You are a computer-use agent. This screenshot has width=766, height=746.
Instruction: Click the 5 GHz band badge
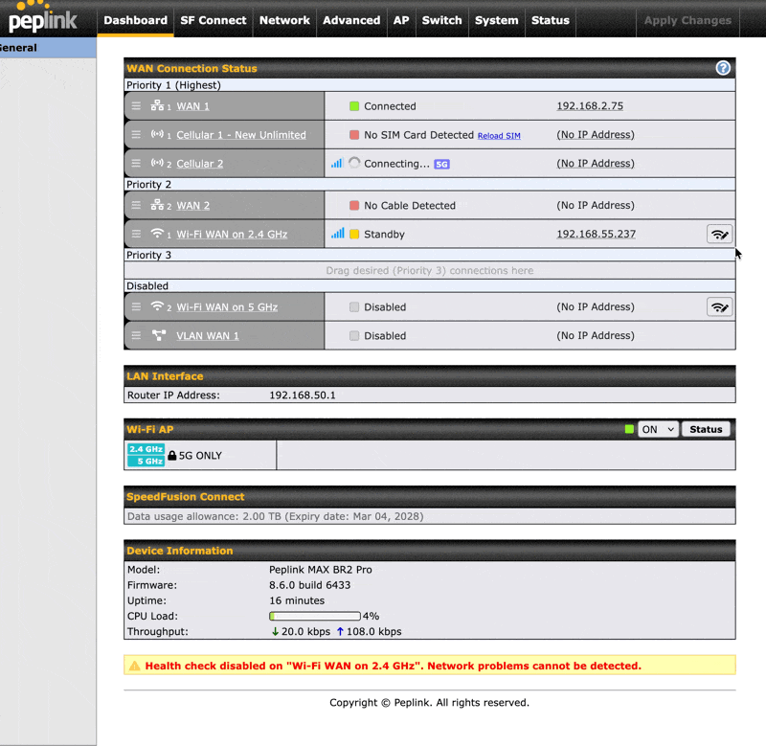[146, 462]
